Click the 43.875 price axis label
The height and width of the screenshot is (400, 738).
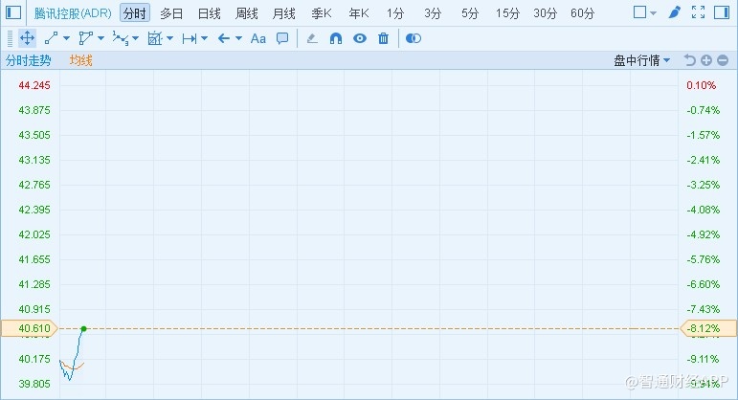34,110
